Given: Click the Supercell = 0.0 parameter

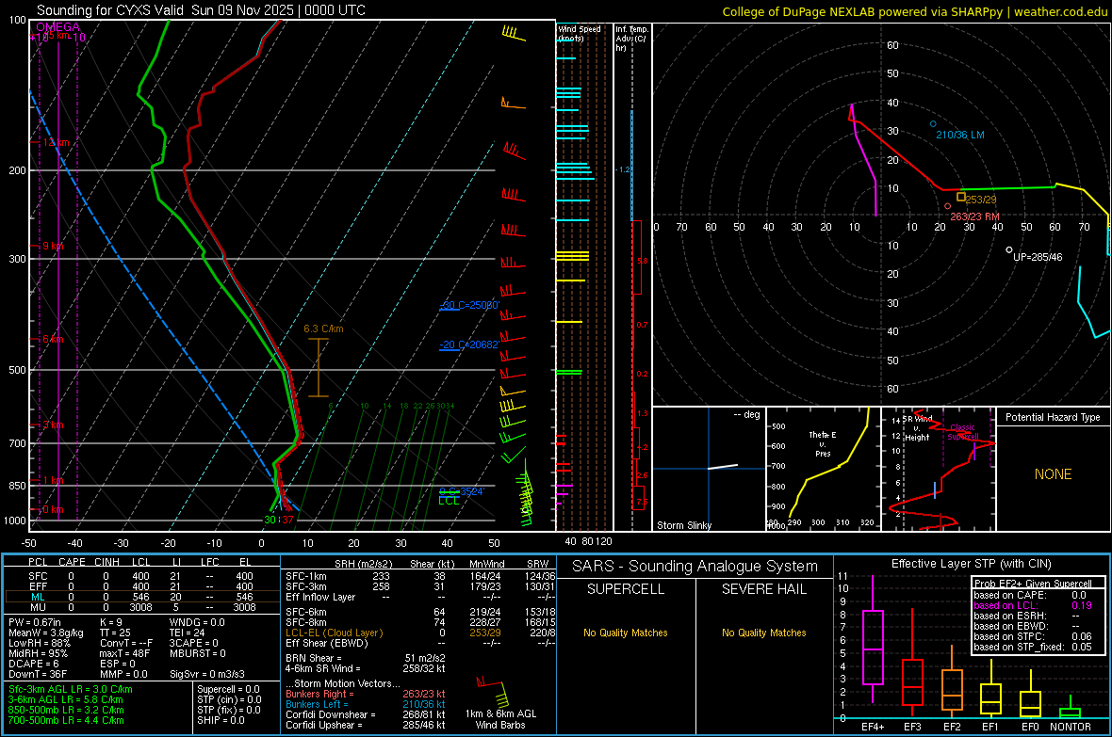Looking at the screenshot, I should [x=228, y=689].
